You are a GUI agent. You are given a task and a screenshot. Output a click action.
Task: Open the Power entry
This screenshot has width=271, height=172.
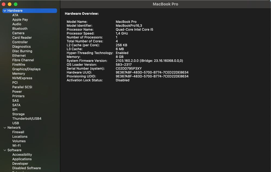point(17,92)
